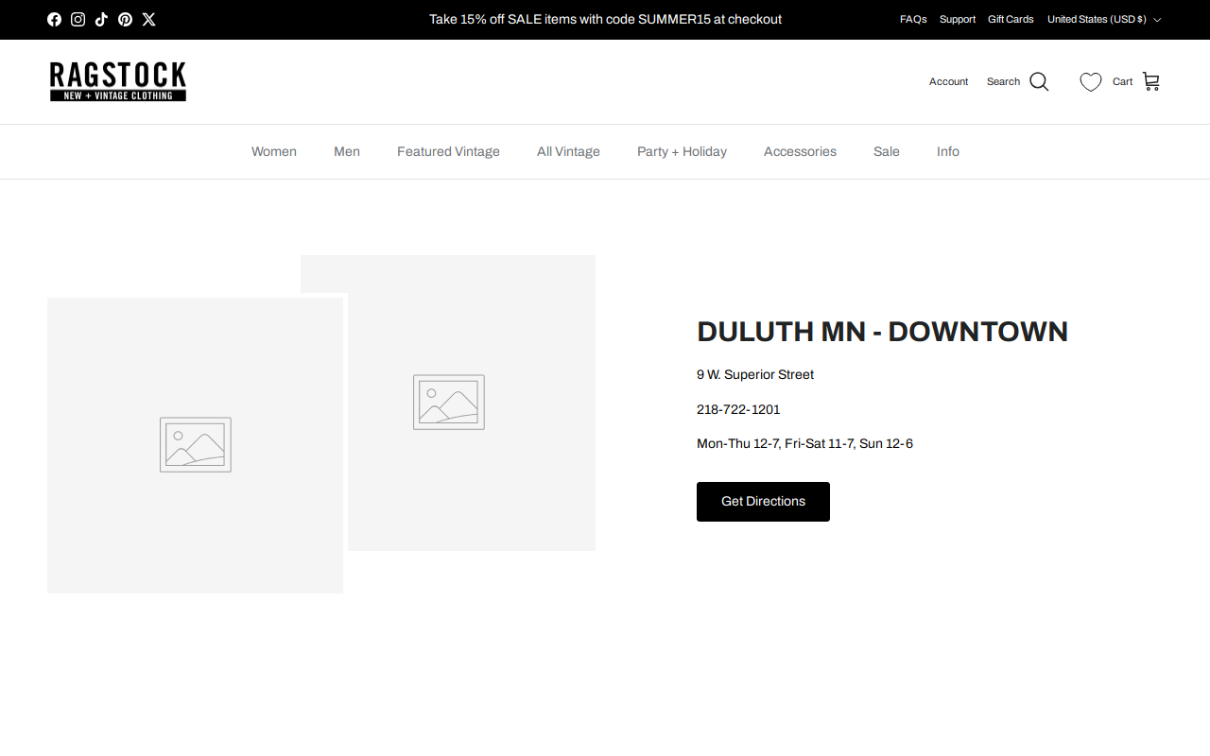
Task: Click the Support link
Action: (958, 19)
